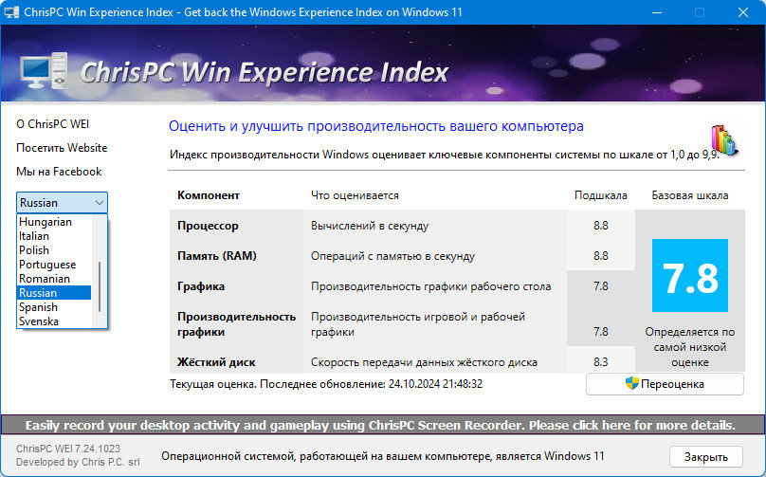This screenshot has width=766, height=477.
Task: Click the Переоценка re-assess button
Action: (x=665, y=384)
